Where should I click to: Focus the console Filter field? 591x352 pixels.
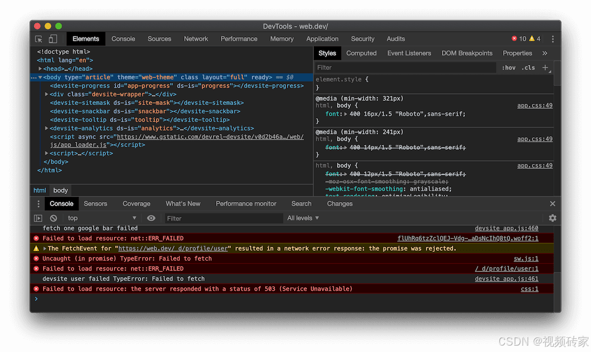pyautogui.click(x=224, y=219)
